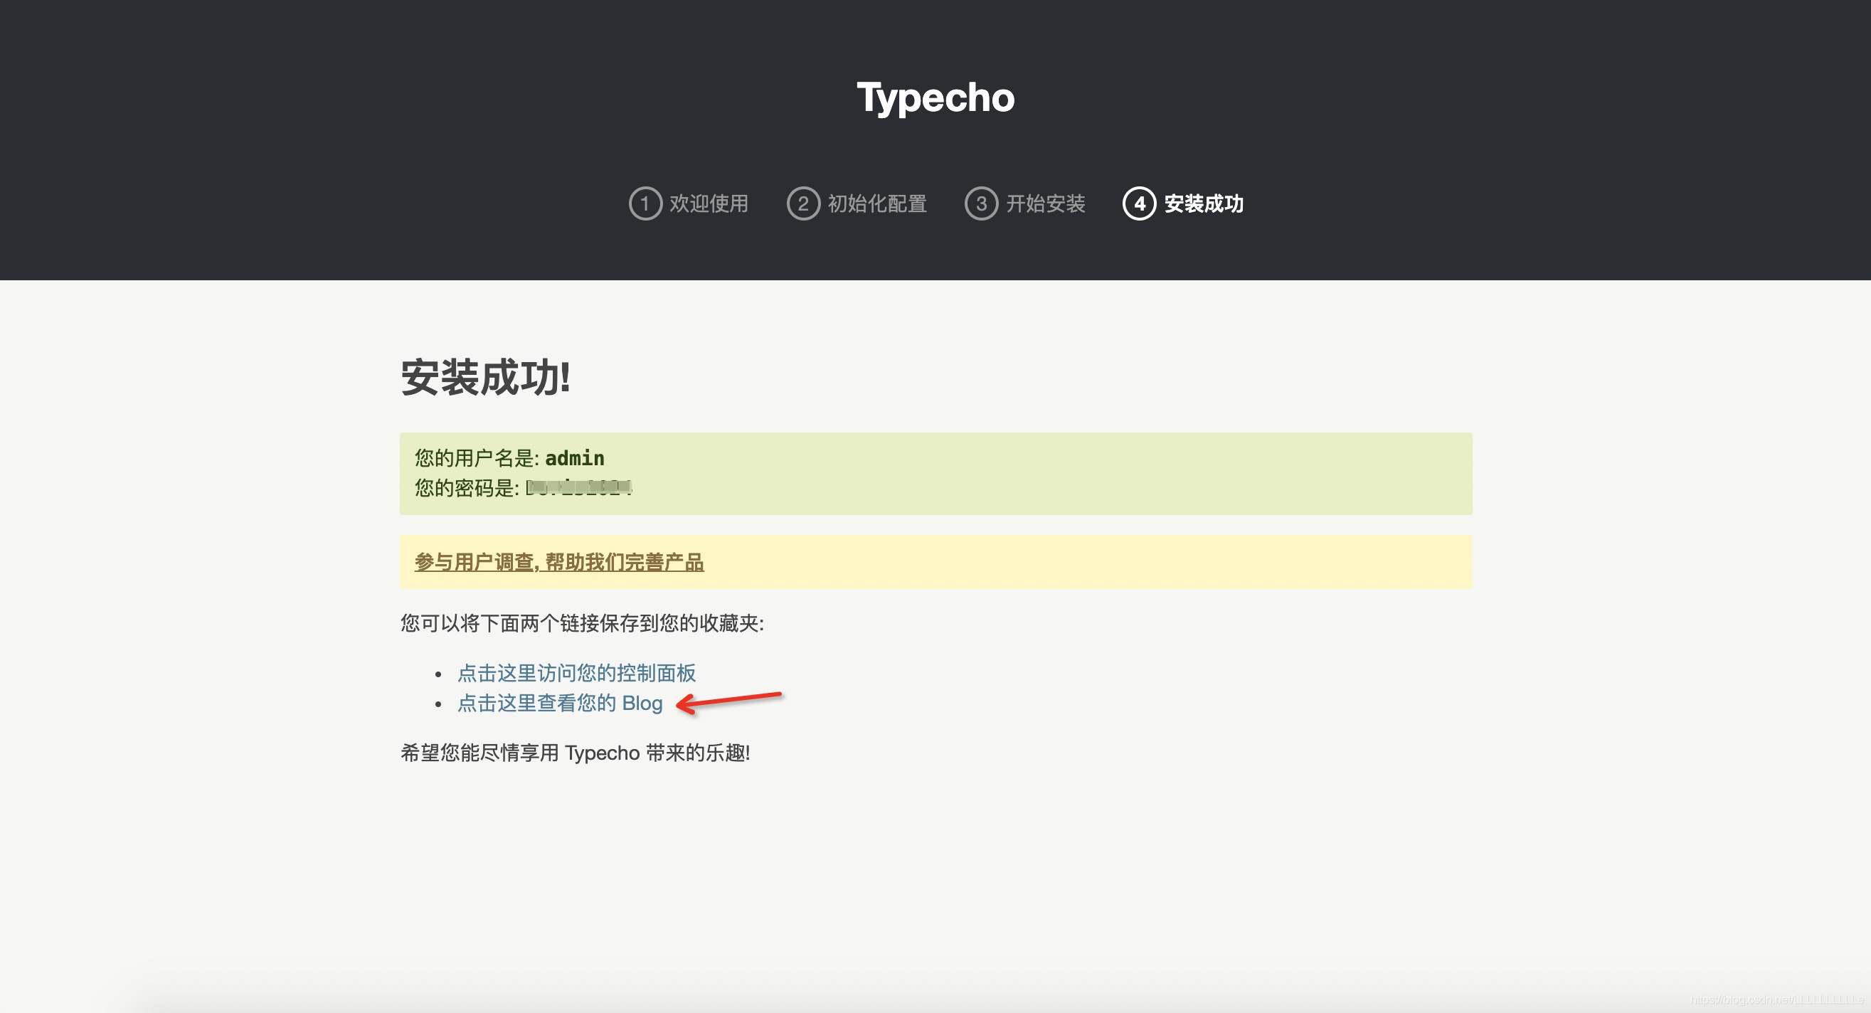Screen dimensions: 1871x1013
Task: Click the 您可以将下面两个链接保存到您的收藏夹 text
Action: (x=582, y=623)
